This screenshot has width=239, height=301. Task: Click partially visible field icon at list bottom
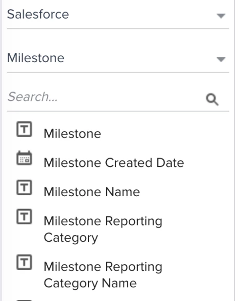point(24,300)
